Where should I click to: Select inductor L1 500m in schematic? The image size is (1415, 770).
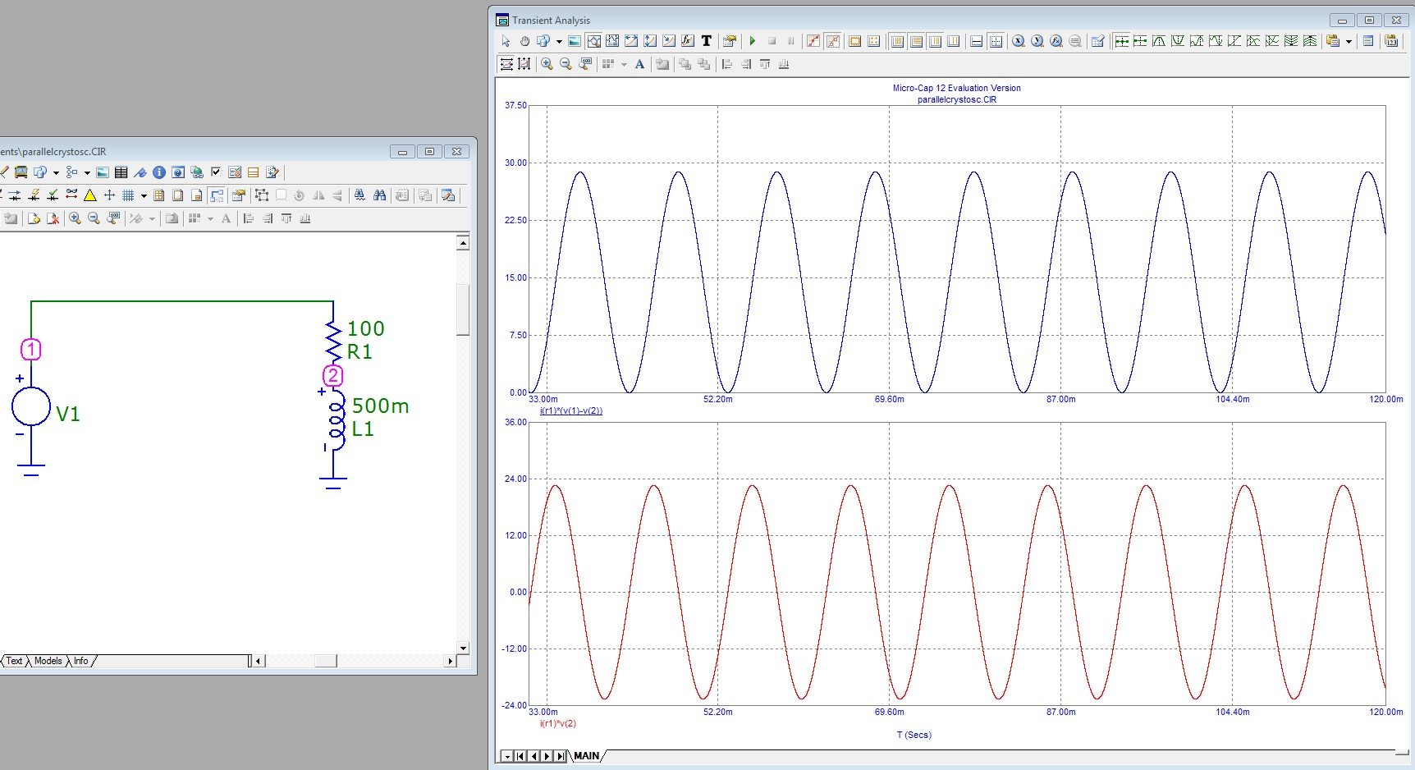(337, 419)
